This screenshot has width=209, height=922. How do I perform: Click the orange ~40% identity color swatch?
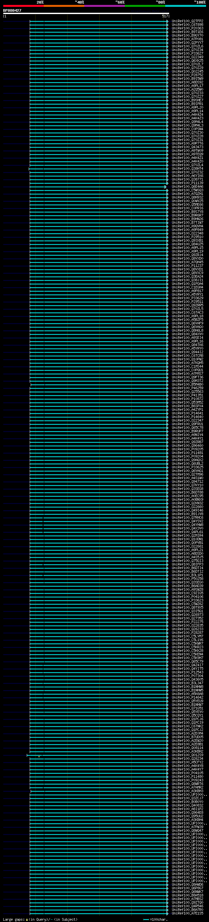tap(64, 6)
